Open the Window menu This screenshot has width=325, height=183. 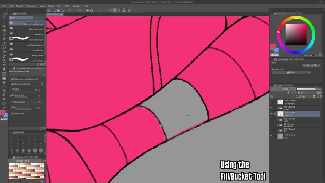coord(77,6)
